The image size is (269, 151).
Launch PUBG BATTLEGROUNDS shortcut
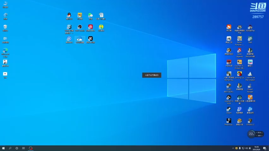pos(229,88)
